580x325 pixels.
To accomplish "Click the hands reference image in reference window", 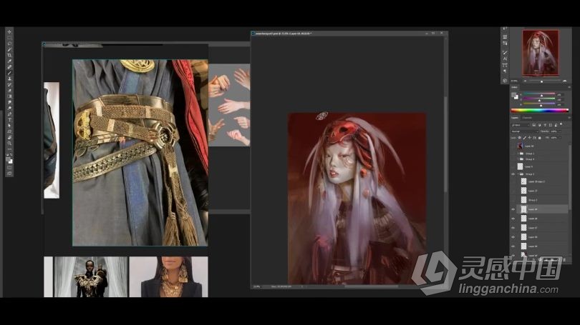I will click(229, 105).
